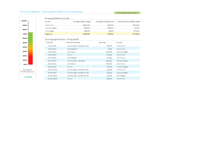197x147 pixels.
Task: Click the Bargeldübersicht section heading
Action: coord(57,18)
